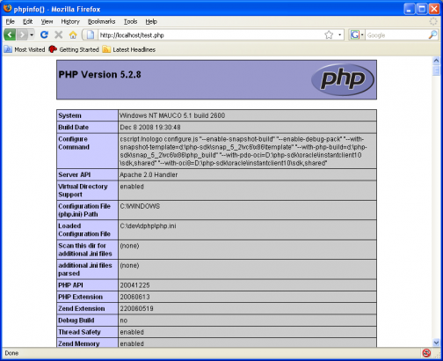
Task: Click the Configure Command label
Action: click(x=74, y=143)
